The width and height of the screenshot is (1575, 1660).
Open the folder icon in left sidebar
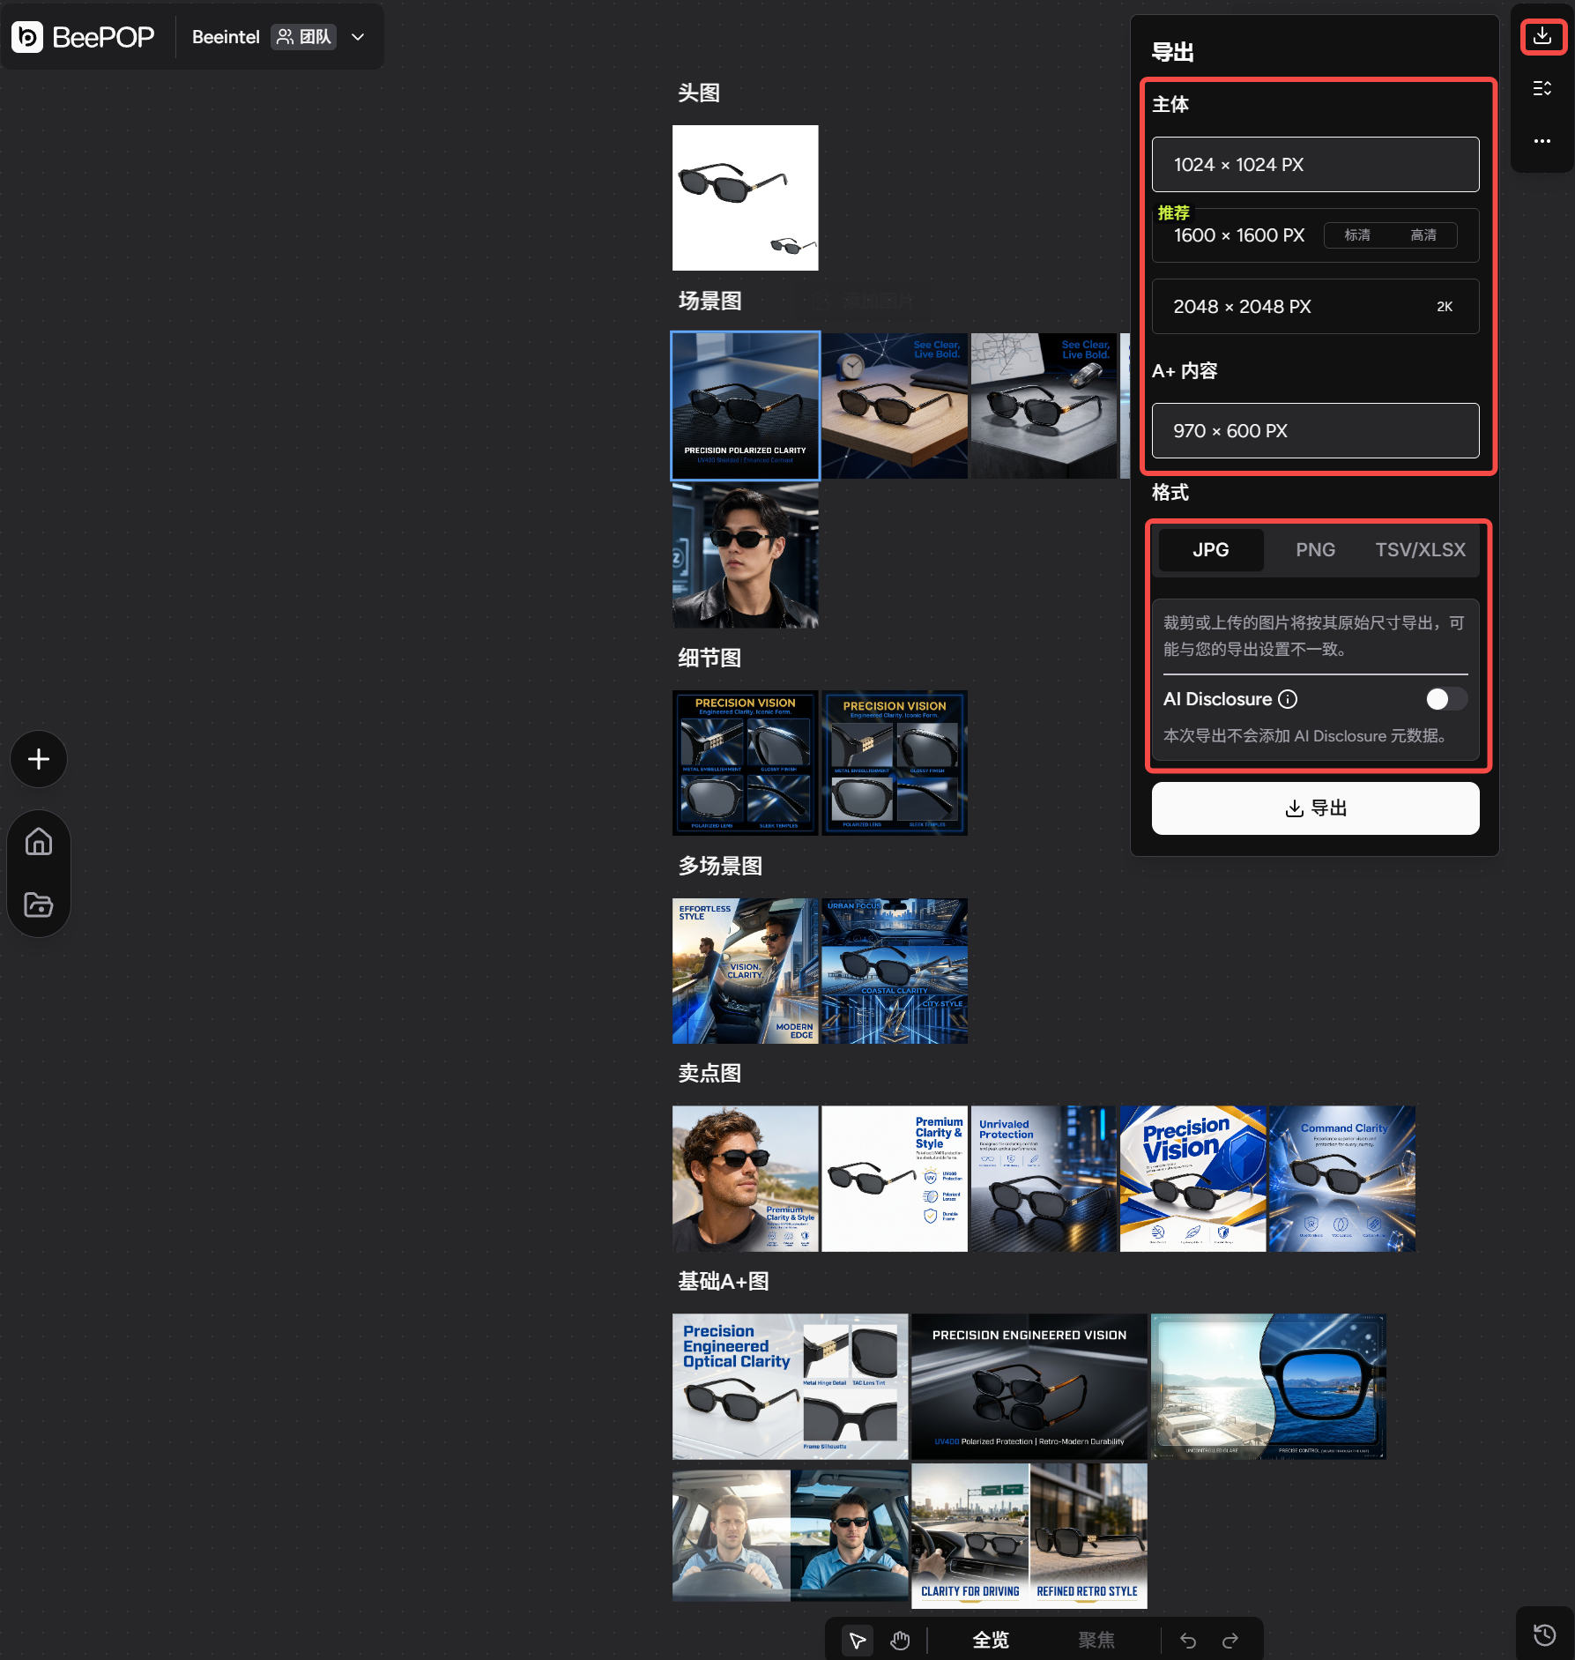pyautogui.click(x=39, y=904)
